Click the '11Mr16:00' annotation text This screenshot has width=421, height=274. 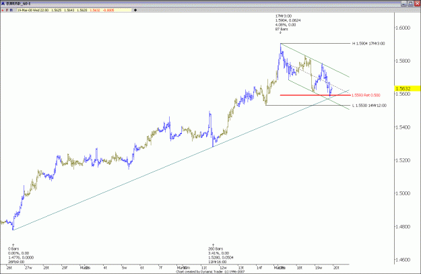click(x=217, y=262)
